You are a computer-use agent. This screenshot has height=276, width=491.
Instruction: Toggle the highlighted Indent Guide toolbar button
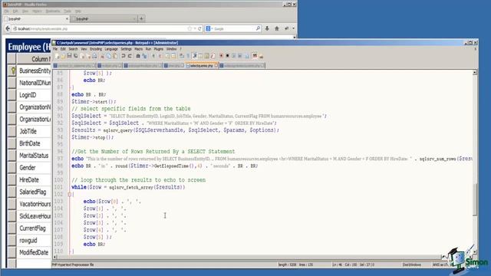194,56
